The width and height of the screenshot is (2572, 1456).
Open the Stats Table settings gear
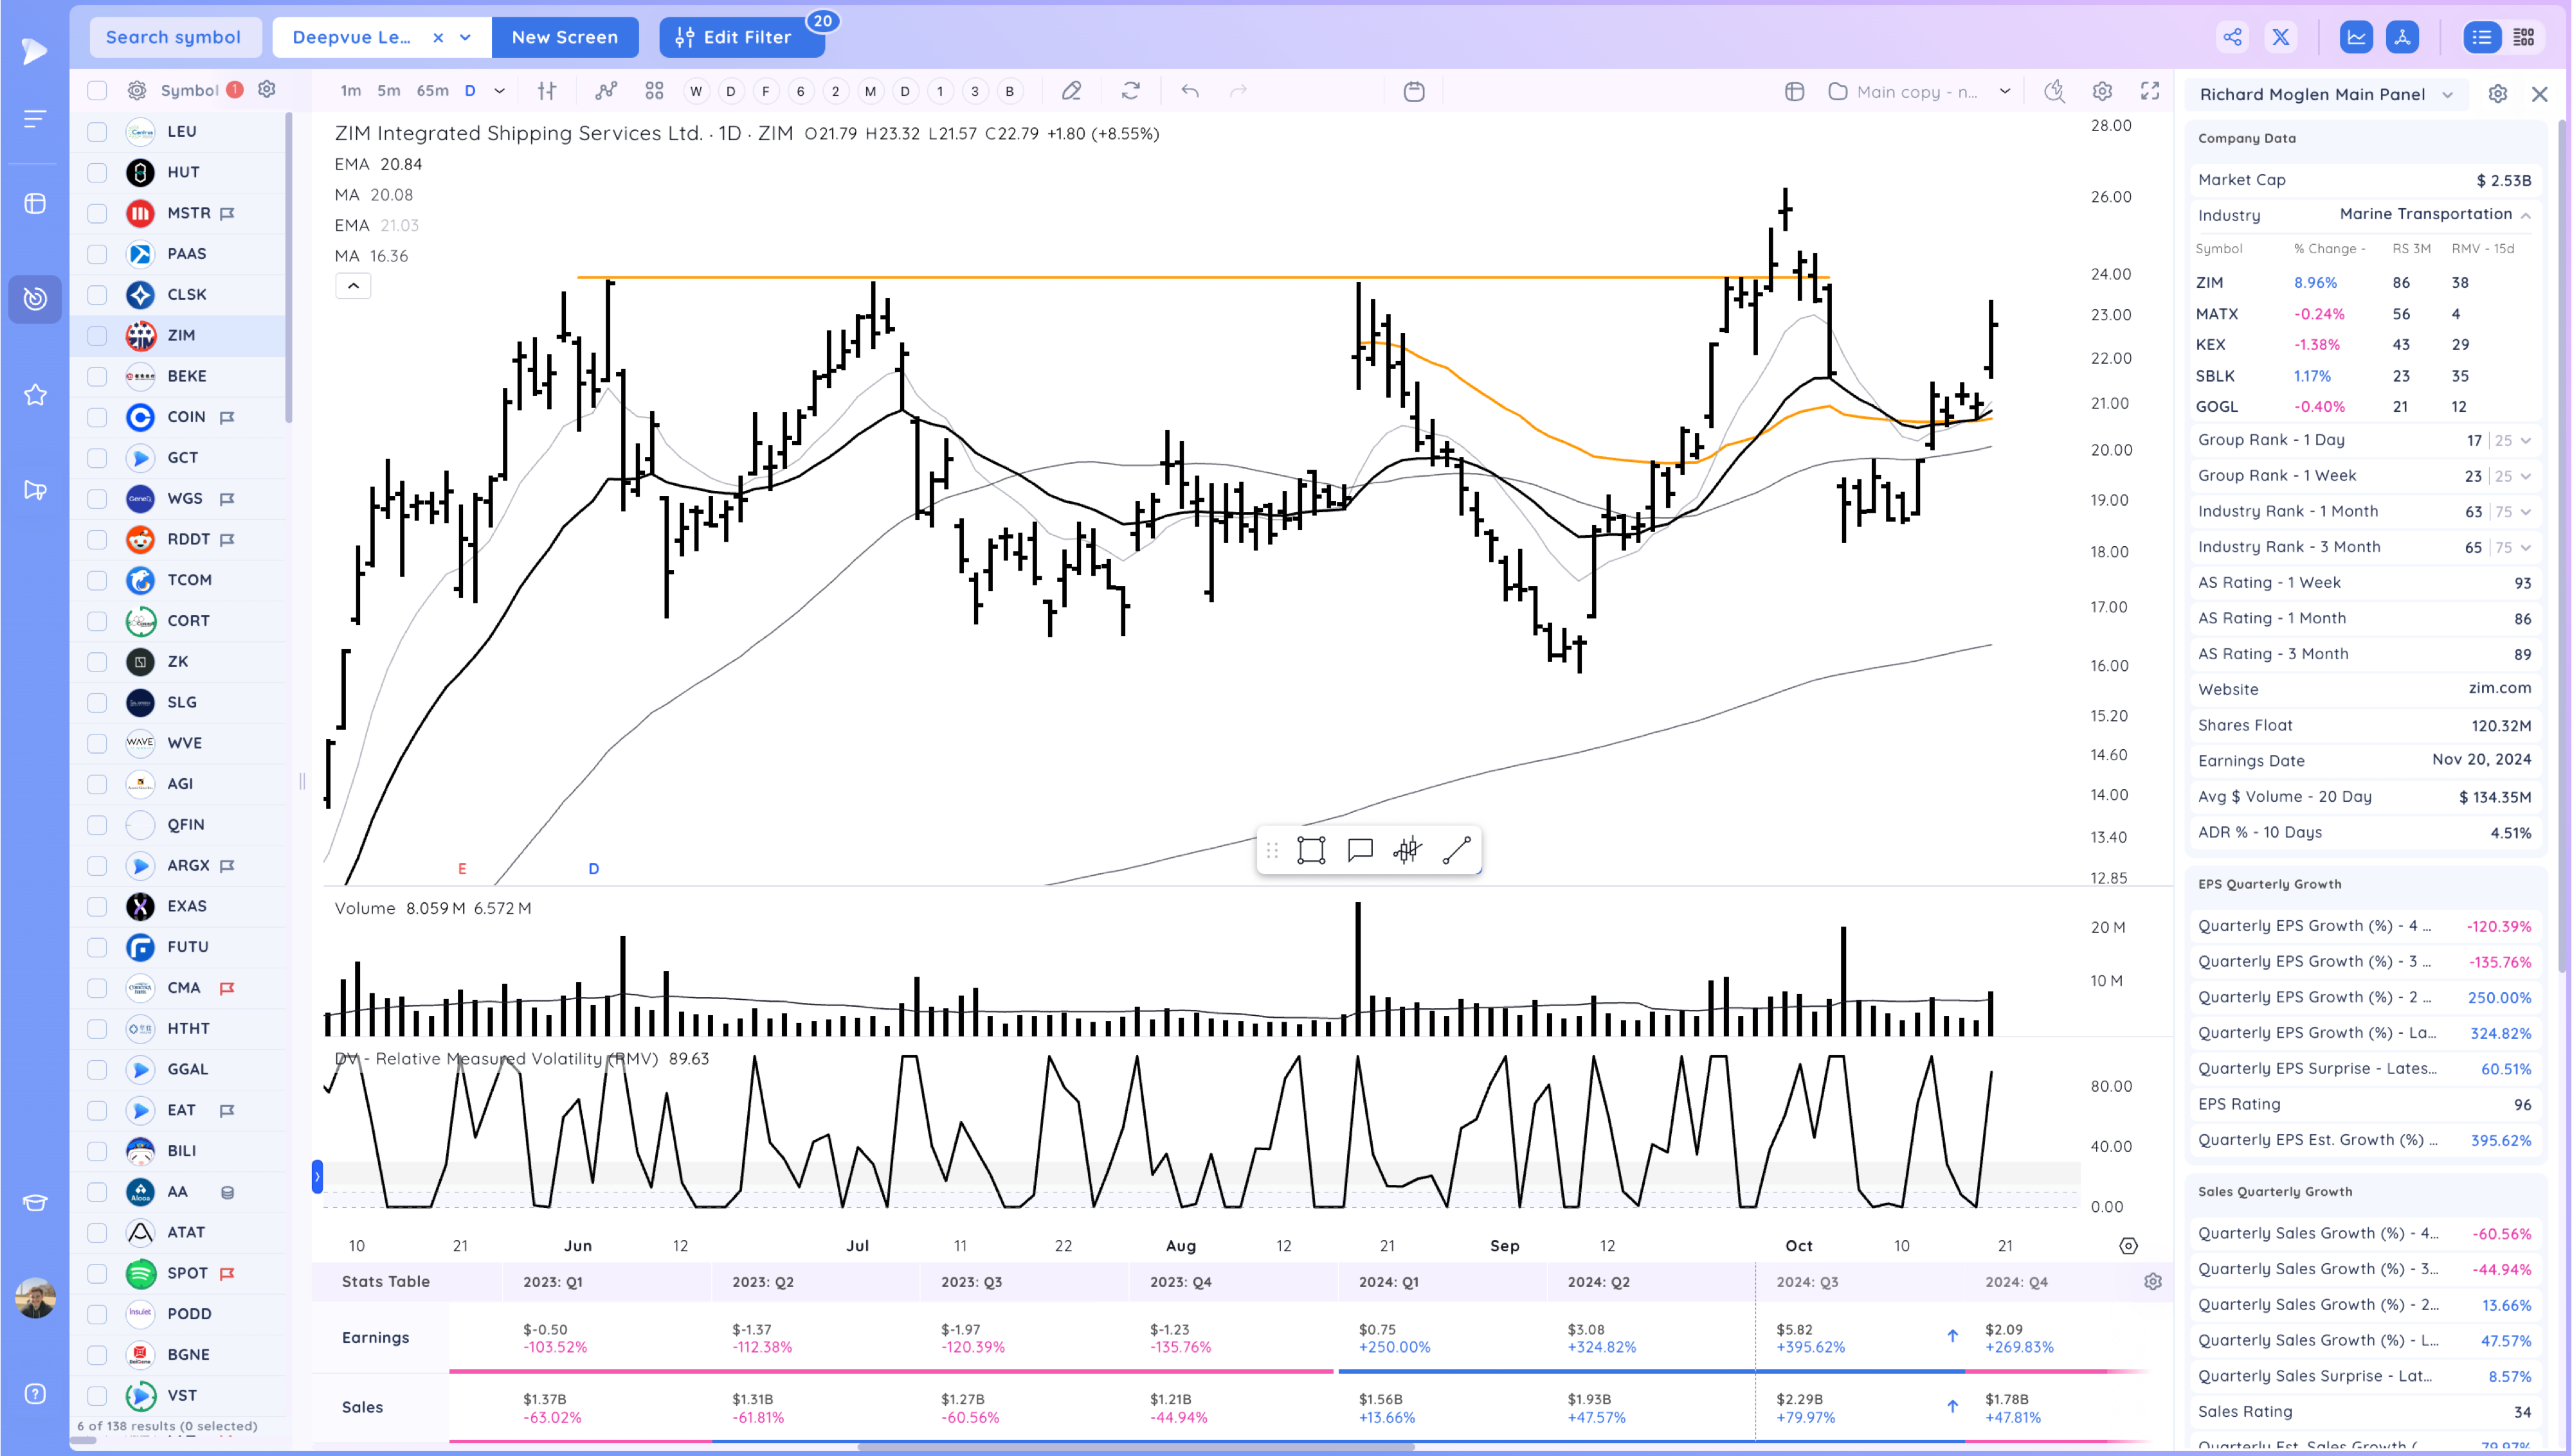pos(2153,1281)
